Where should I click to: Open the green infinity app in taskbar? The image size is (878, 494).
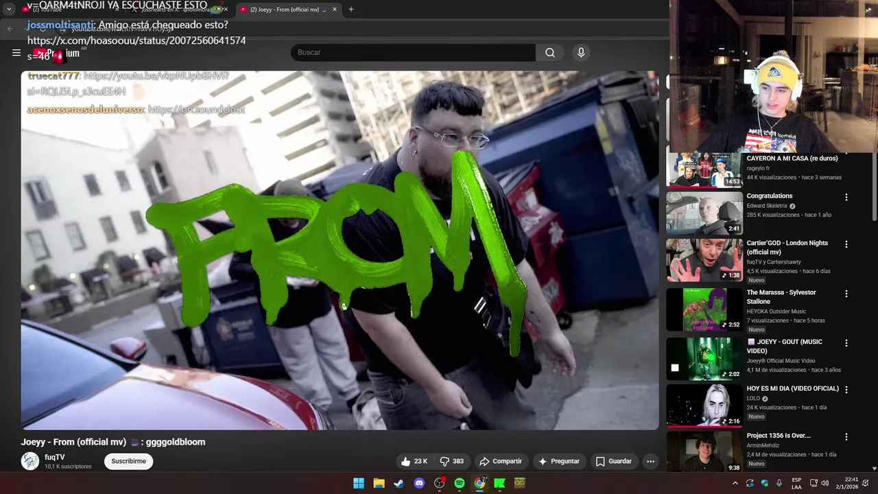click(520, 483)
